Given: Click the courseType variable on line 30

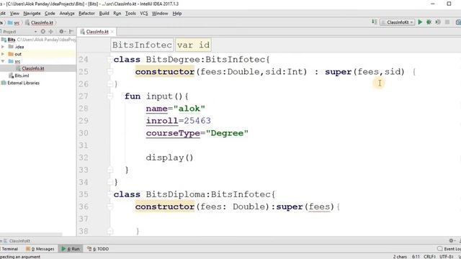Looking at the screenshot, I should pos(173,133).
